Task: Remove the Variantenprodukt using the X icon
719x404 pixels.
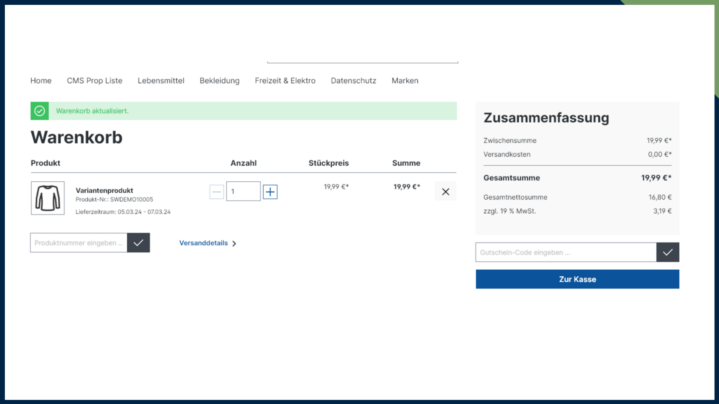Action: (445, 191)
